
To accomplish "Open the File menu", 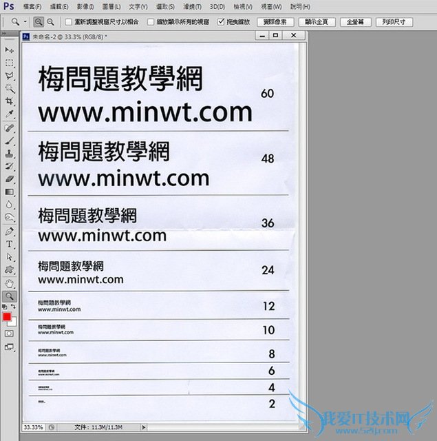I will pos(32,7).
